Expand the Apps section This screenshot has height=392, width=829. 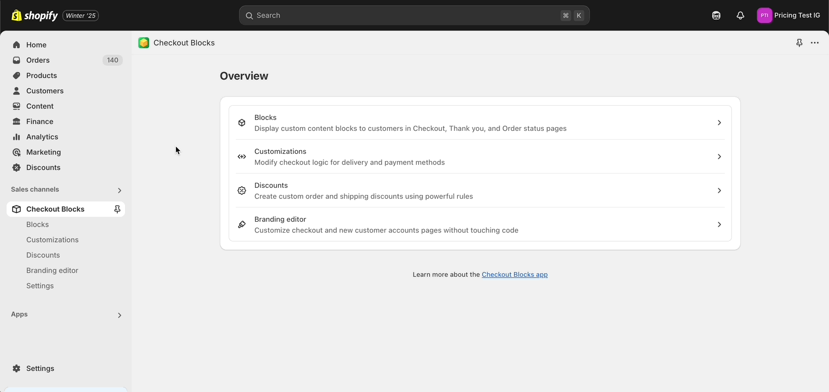click(120, 315)
